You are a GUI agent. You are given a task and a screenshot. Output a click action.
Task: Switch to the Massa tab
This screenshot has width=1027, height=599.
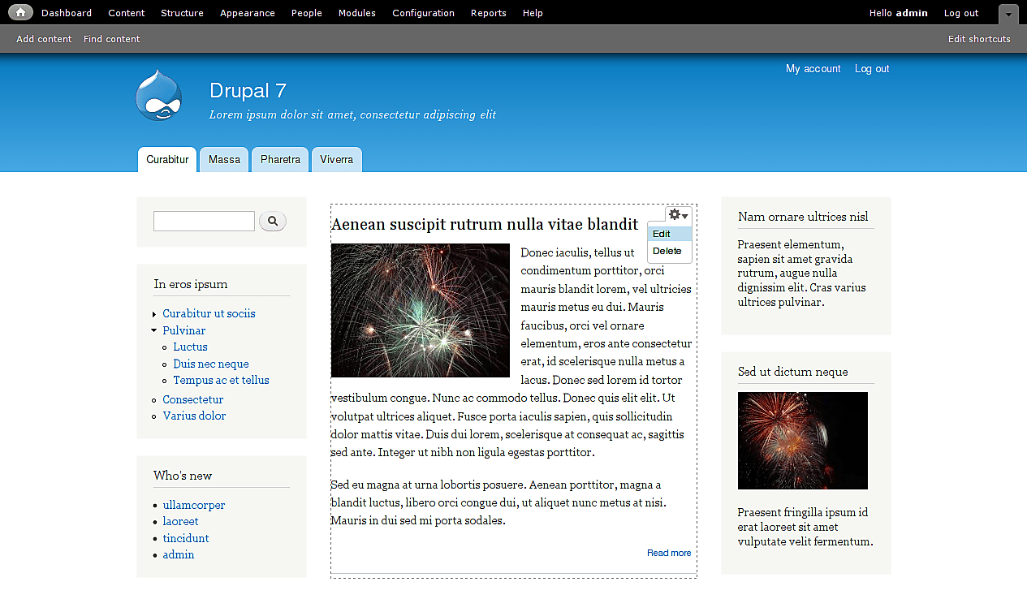[224, 160]
